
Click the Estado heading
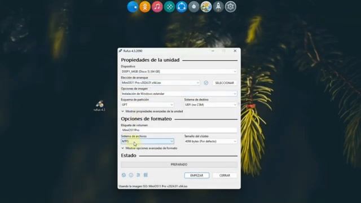click(129, 156)
